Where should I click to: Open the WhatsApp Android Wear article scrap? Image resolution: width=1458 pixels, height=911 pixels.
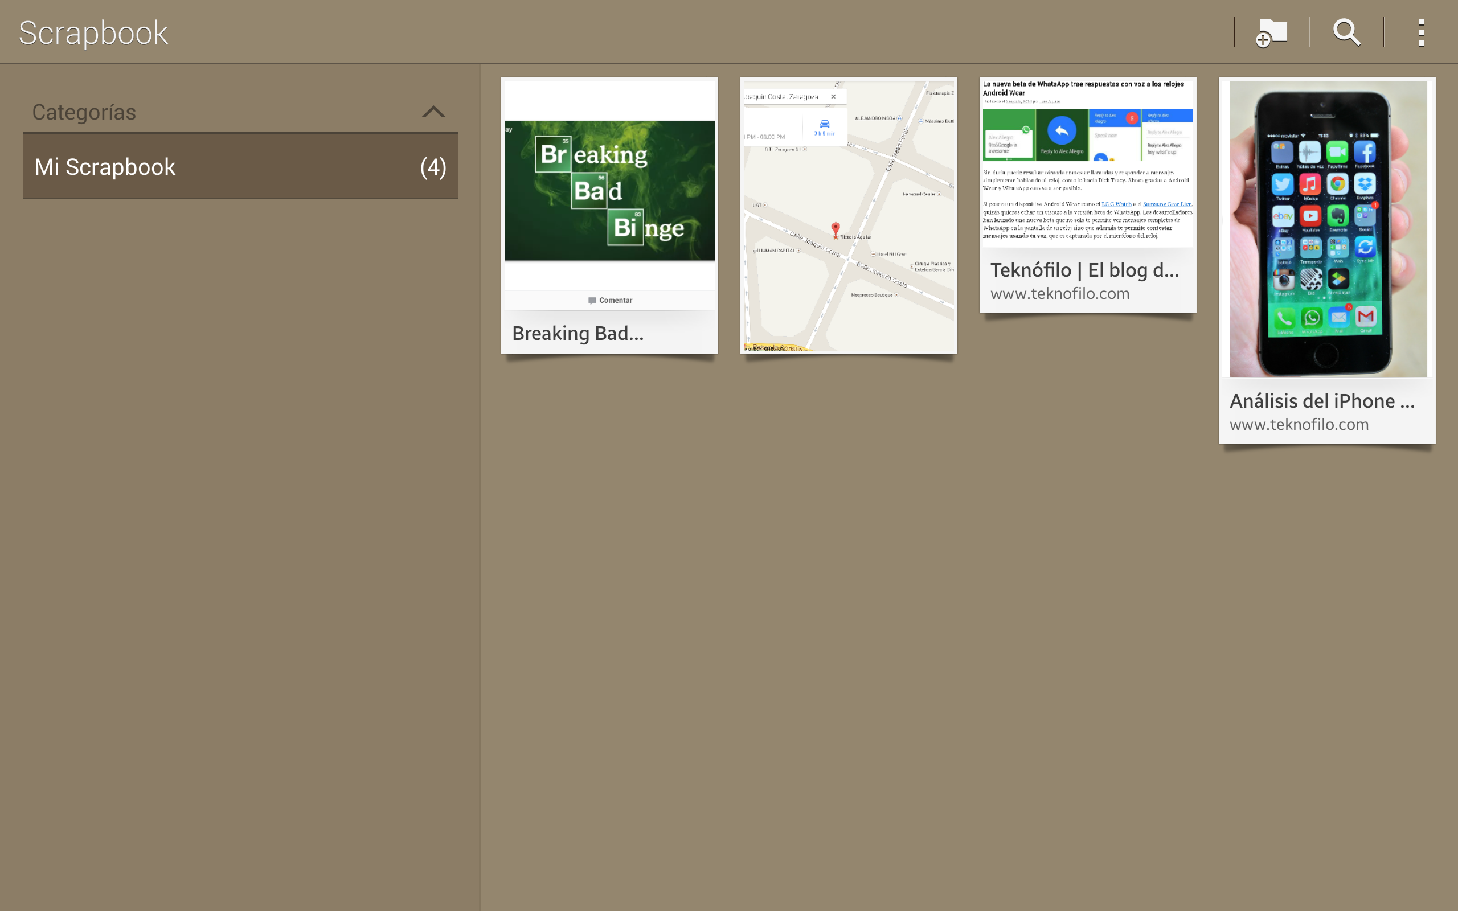(x=1087, y=195)
